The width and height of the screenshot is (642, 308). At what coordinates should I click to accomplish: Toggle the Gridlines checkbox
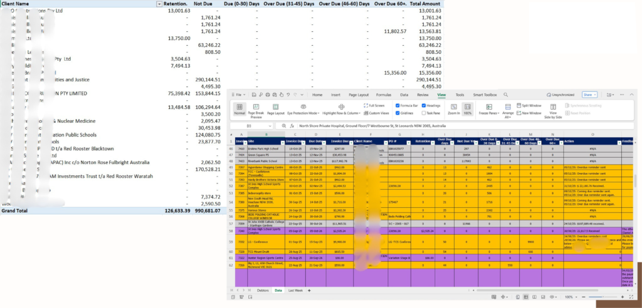pos(398,113)
